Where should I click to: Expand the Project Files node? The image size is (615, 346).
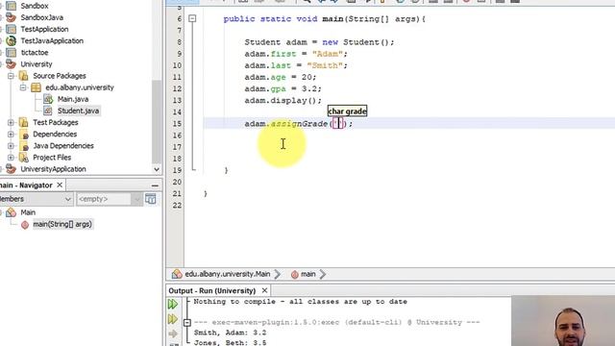[11, 158]
